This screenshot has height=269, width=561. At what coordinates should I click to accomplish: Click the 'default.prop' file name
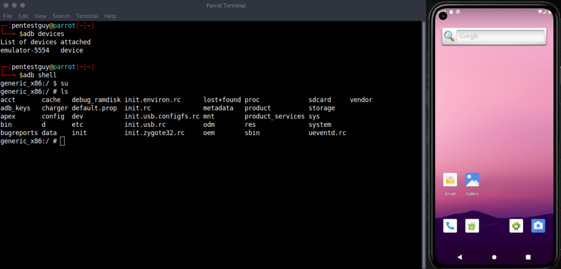(94, 108)
